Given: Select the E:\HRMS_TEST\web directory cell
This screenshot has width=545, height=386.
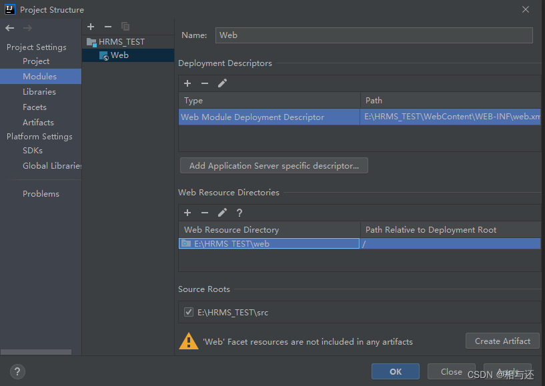Looking at the screenshot, I should [x=269, y=243].
